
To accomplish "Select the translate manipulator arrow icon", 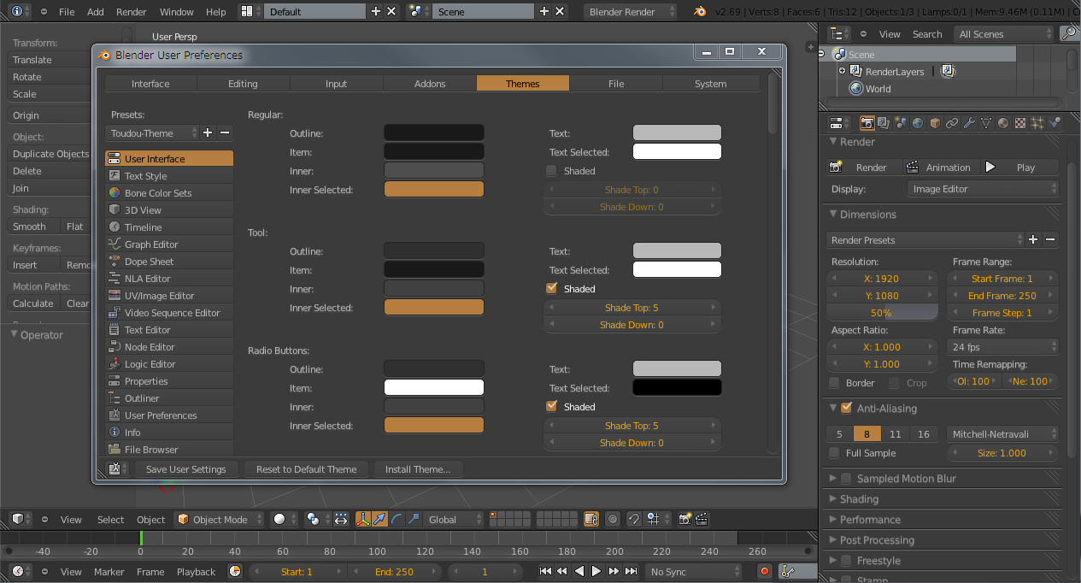I will point(380,519).
